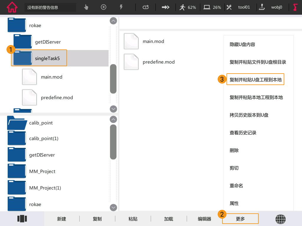Image resolution: width=302 pixels, height=226 pixels.
Task: Click the 更多 button
Action: pyautogui.click(x=240, y=219)
